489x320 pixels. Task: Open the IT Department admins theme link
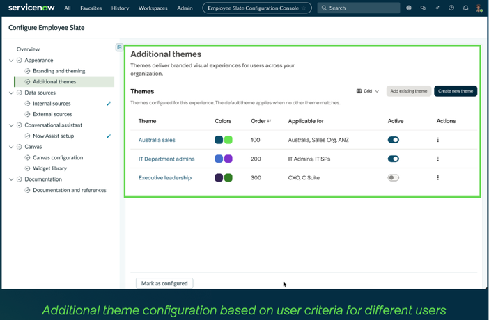166,159
